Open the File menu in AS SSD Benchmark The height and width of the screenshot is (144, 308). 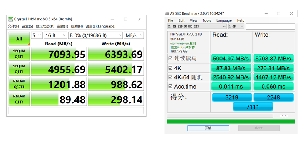pyautogui.click(x=171, y=20)
